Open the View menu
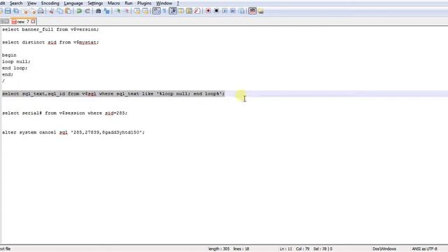448x252 pixels. (x=31, y=3)
